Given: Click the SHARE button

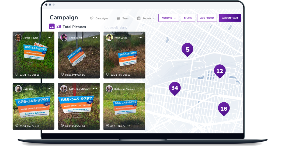Looking at the screenshot, I should tap(188, 18).
